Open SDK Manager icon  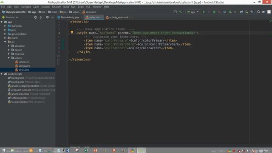tap(252, 12)
